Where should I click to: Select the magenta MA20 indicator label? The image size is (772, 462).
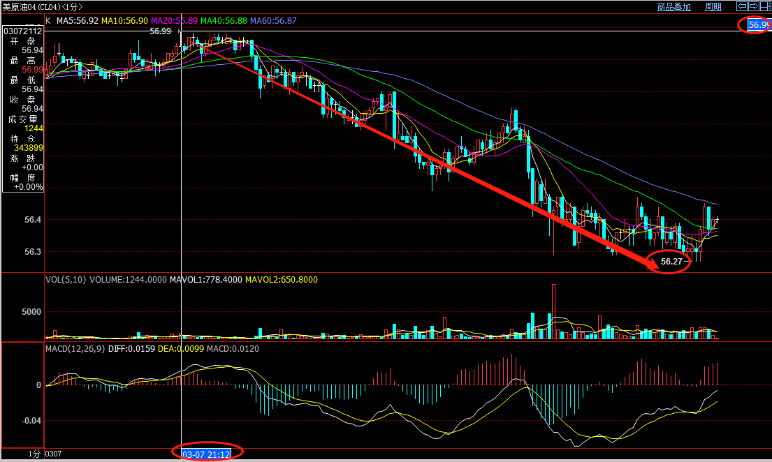(174, 21)
